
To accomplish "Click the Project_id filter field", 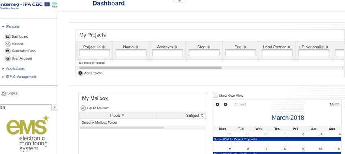I will pyautogui.click(x=95, y=53).
